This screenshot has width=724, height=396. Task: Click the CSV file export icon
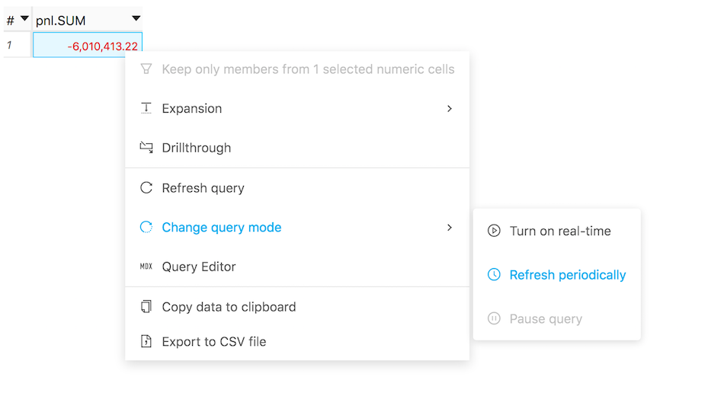click(146, 341)
